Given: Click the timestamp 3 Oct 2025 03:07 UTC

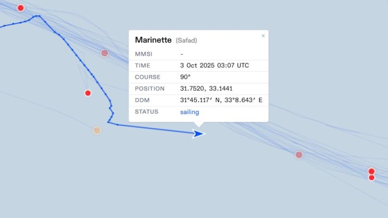Looking at the screenshot, I should pyautogui.click(x=214, y=66).
